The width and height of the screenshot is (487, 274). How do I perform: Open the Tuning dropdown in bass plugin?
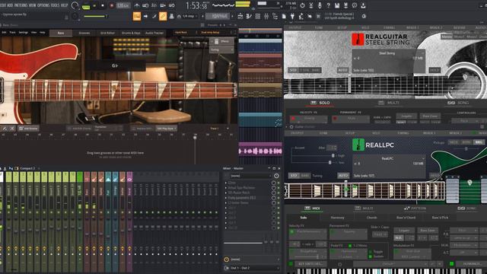tap(221, 49)
